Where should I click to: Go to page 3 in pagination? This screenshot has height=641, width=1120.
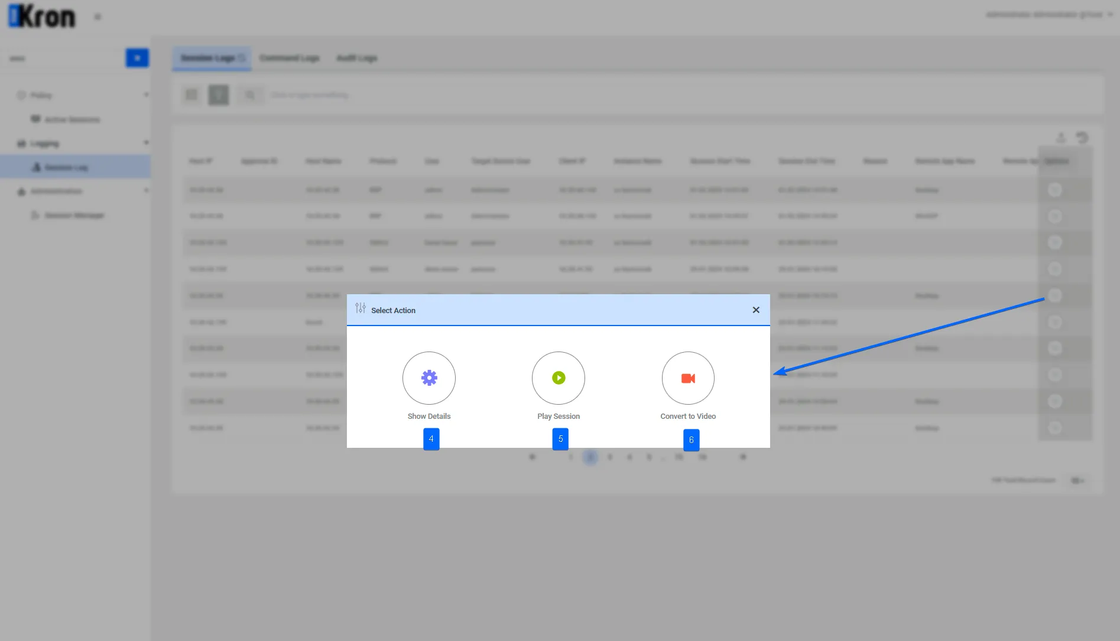coord(609,457)
